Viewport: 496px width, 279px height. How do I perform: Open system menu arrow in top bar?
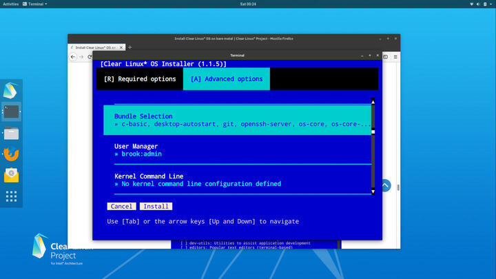[x=490, y=4]
